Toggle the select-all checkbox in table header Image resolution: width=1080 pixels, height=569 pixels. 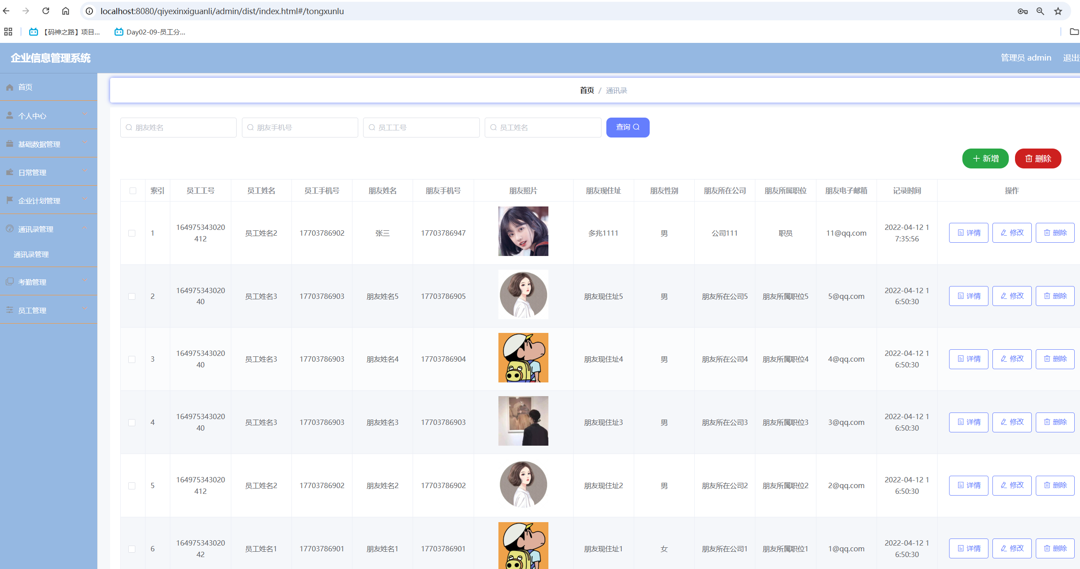[133, 191]
